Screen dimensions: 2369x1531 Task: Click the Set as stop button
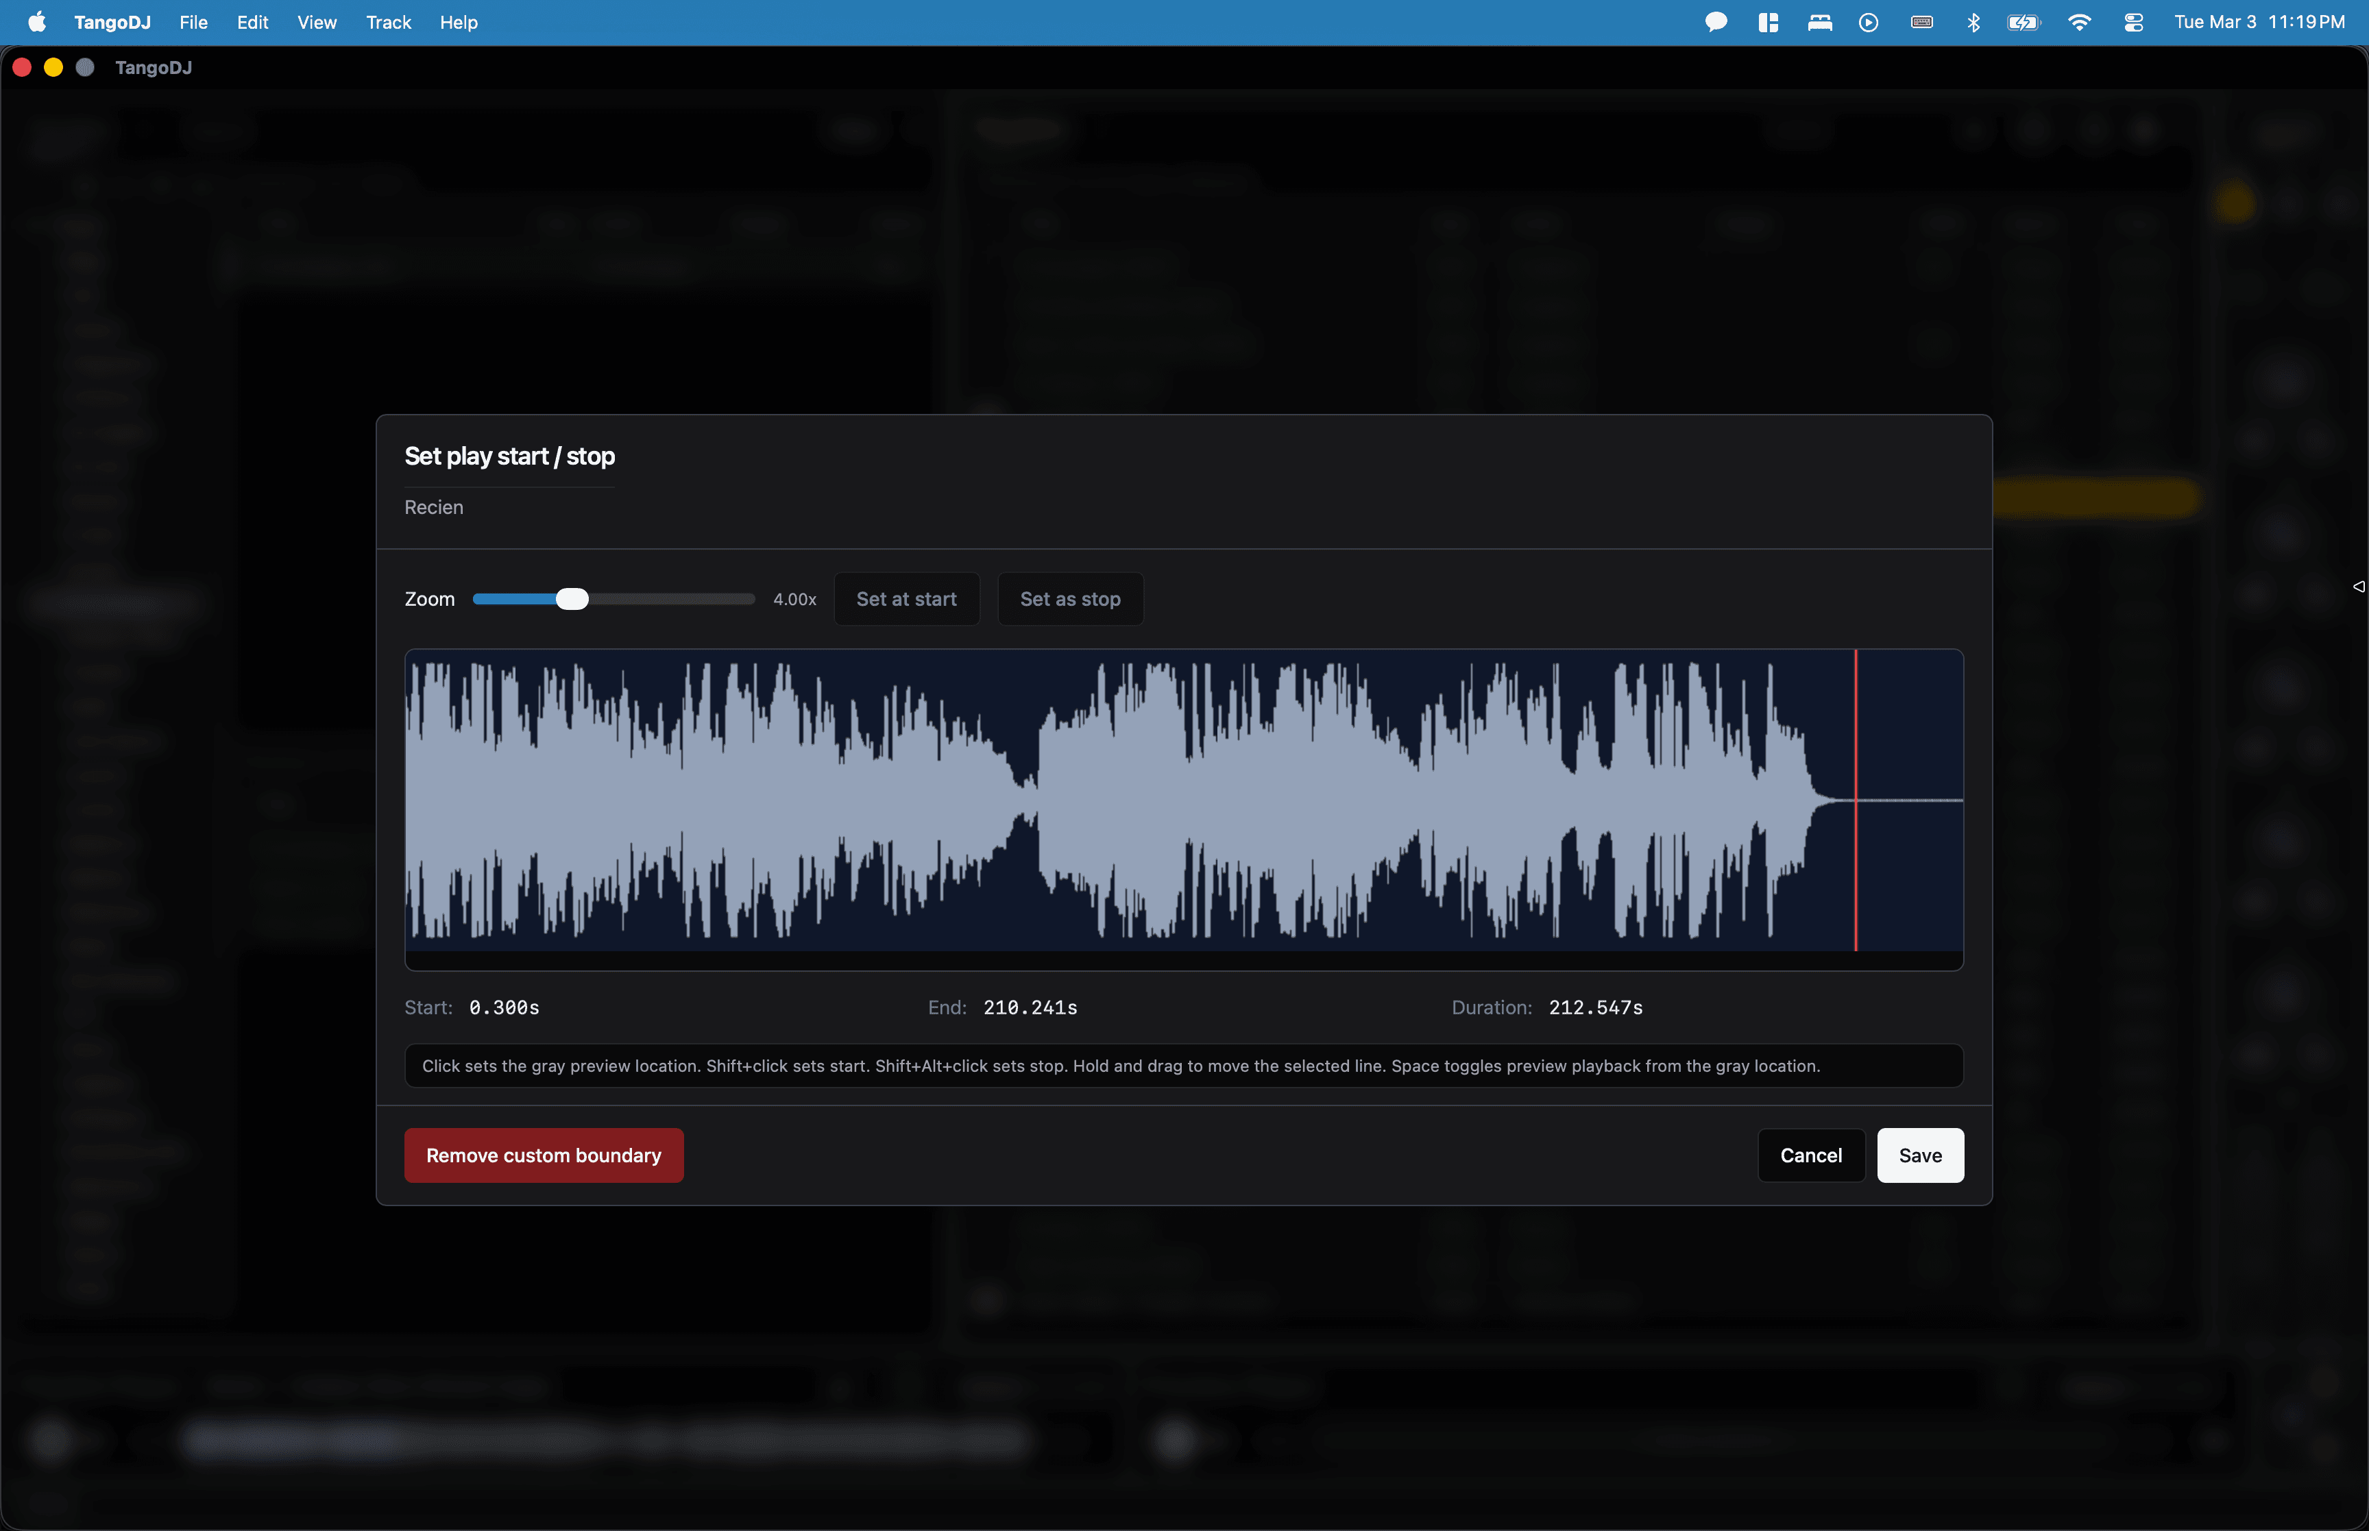(x=1069, y=598)
